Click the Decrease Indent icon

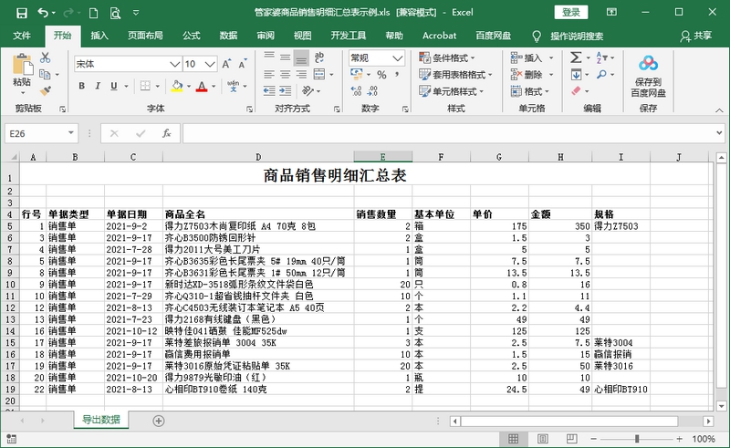pyautogui.click(x=269, y=91)
